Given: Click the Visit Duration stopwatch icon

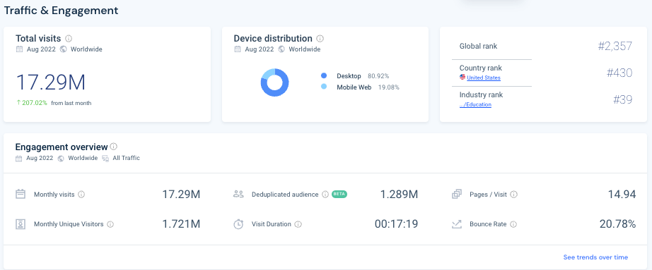Looking at the screenshot, I should click(238, 224).
